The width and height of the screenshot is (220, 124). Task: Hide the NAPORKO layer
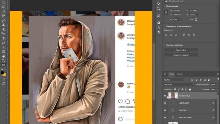[x=165, y=110]
